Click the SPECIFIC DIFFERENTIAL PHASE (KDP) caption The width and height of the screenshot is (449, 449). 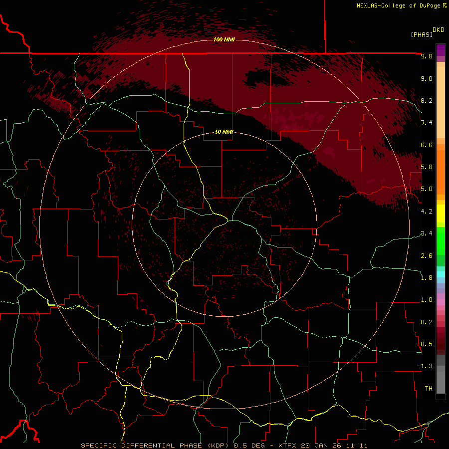(x=156, y=446)
